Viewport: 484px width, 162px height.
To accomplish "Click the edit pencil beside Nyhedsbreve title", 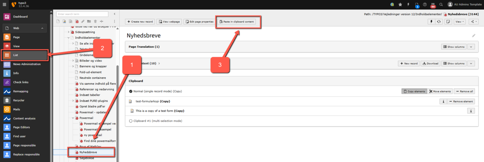I will [474, 35].
